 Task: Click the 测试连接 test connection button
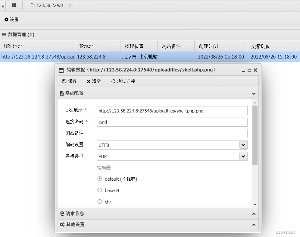tap(123, 81)
